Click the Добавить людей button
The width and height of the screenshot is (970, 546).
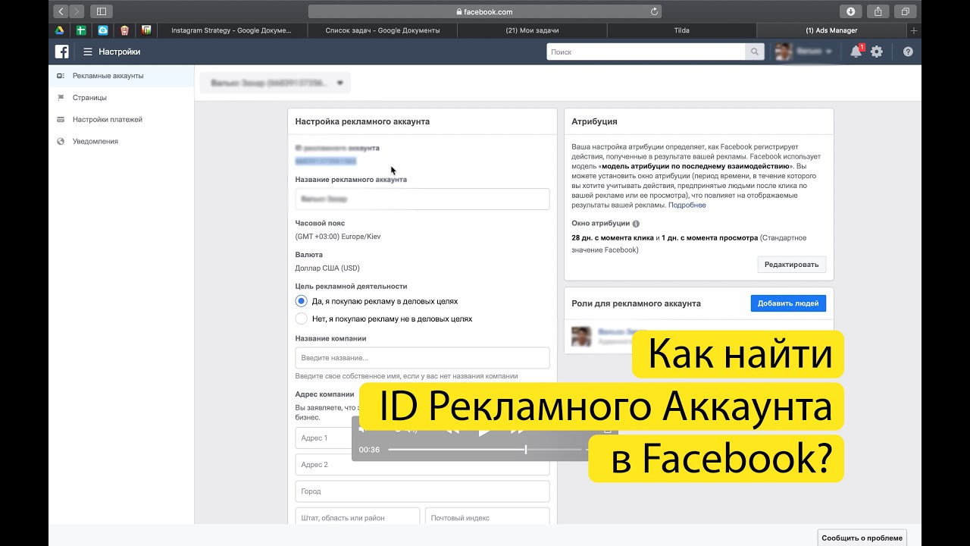(788, 303)
